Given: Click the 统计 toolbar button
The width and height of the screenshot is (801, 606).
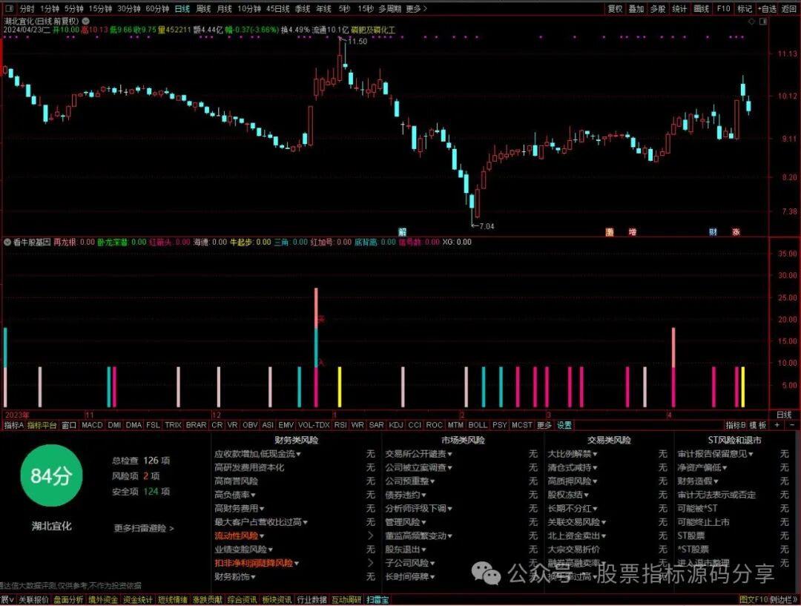Looking at the screenshot, I should click(x=679, y=9).
